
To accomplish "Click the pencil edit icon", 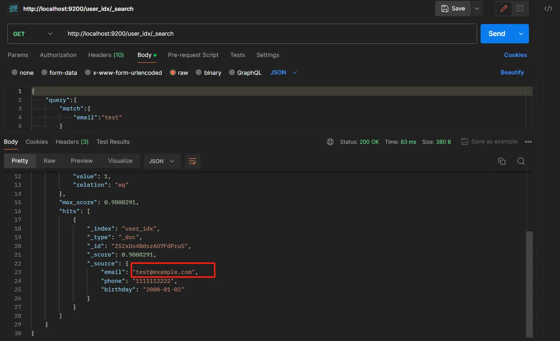I will click(x=504, y=8).
